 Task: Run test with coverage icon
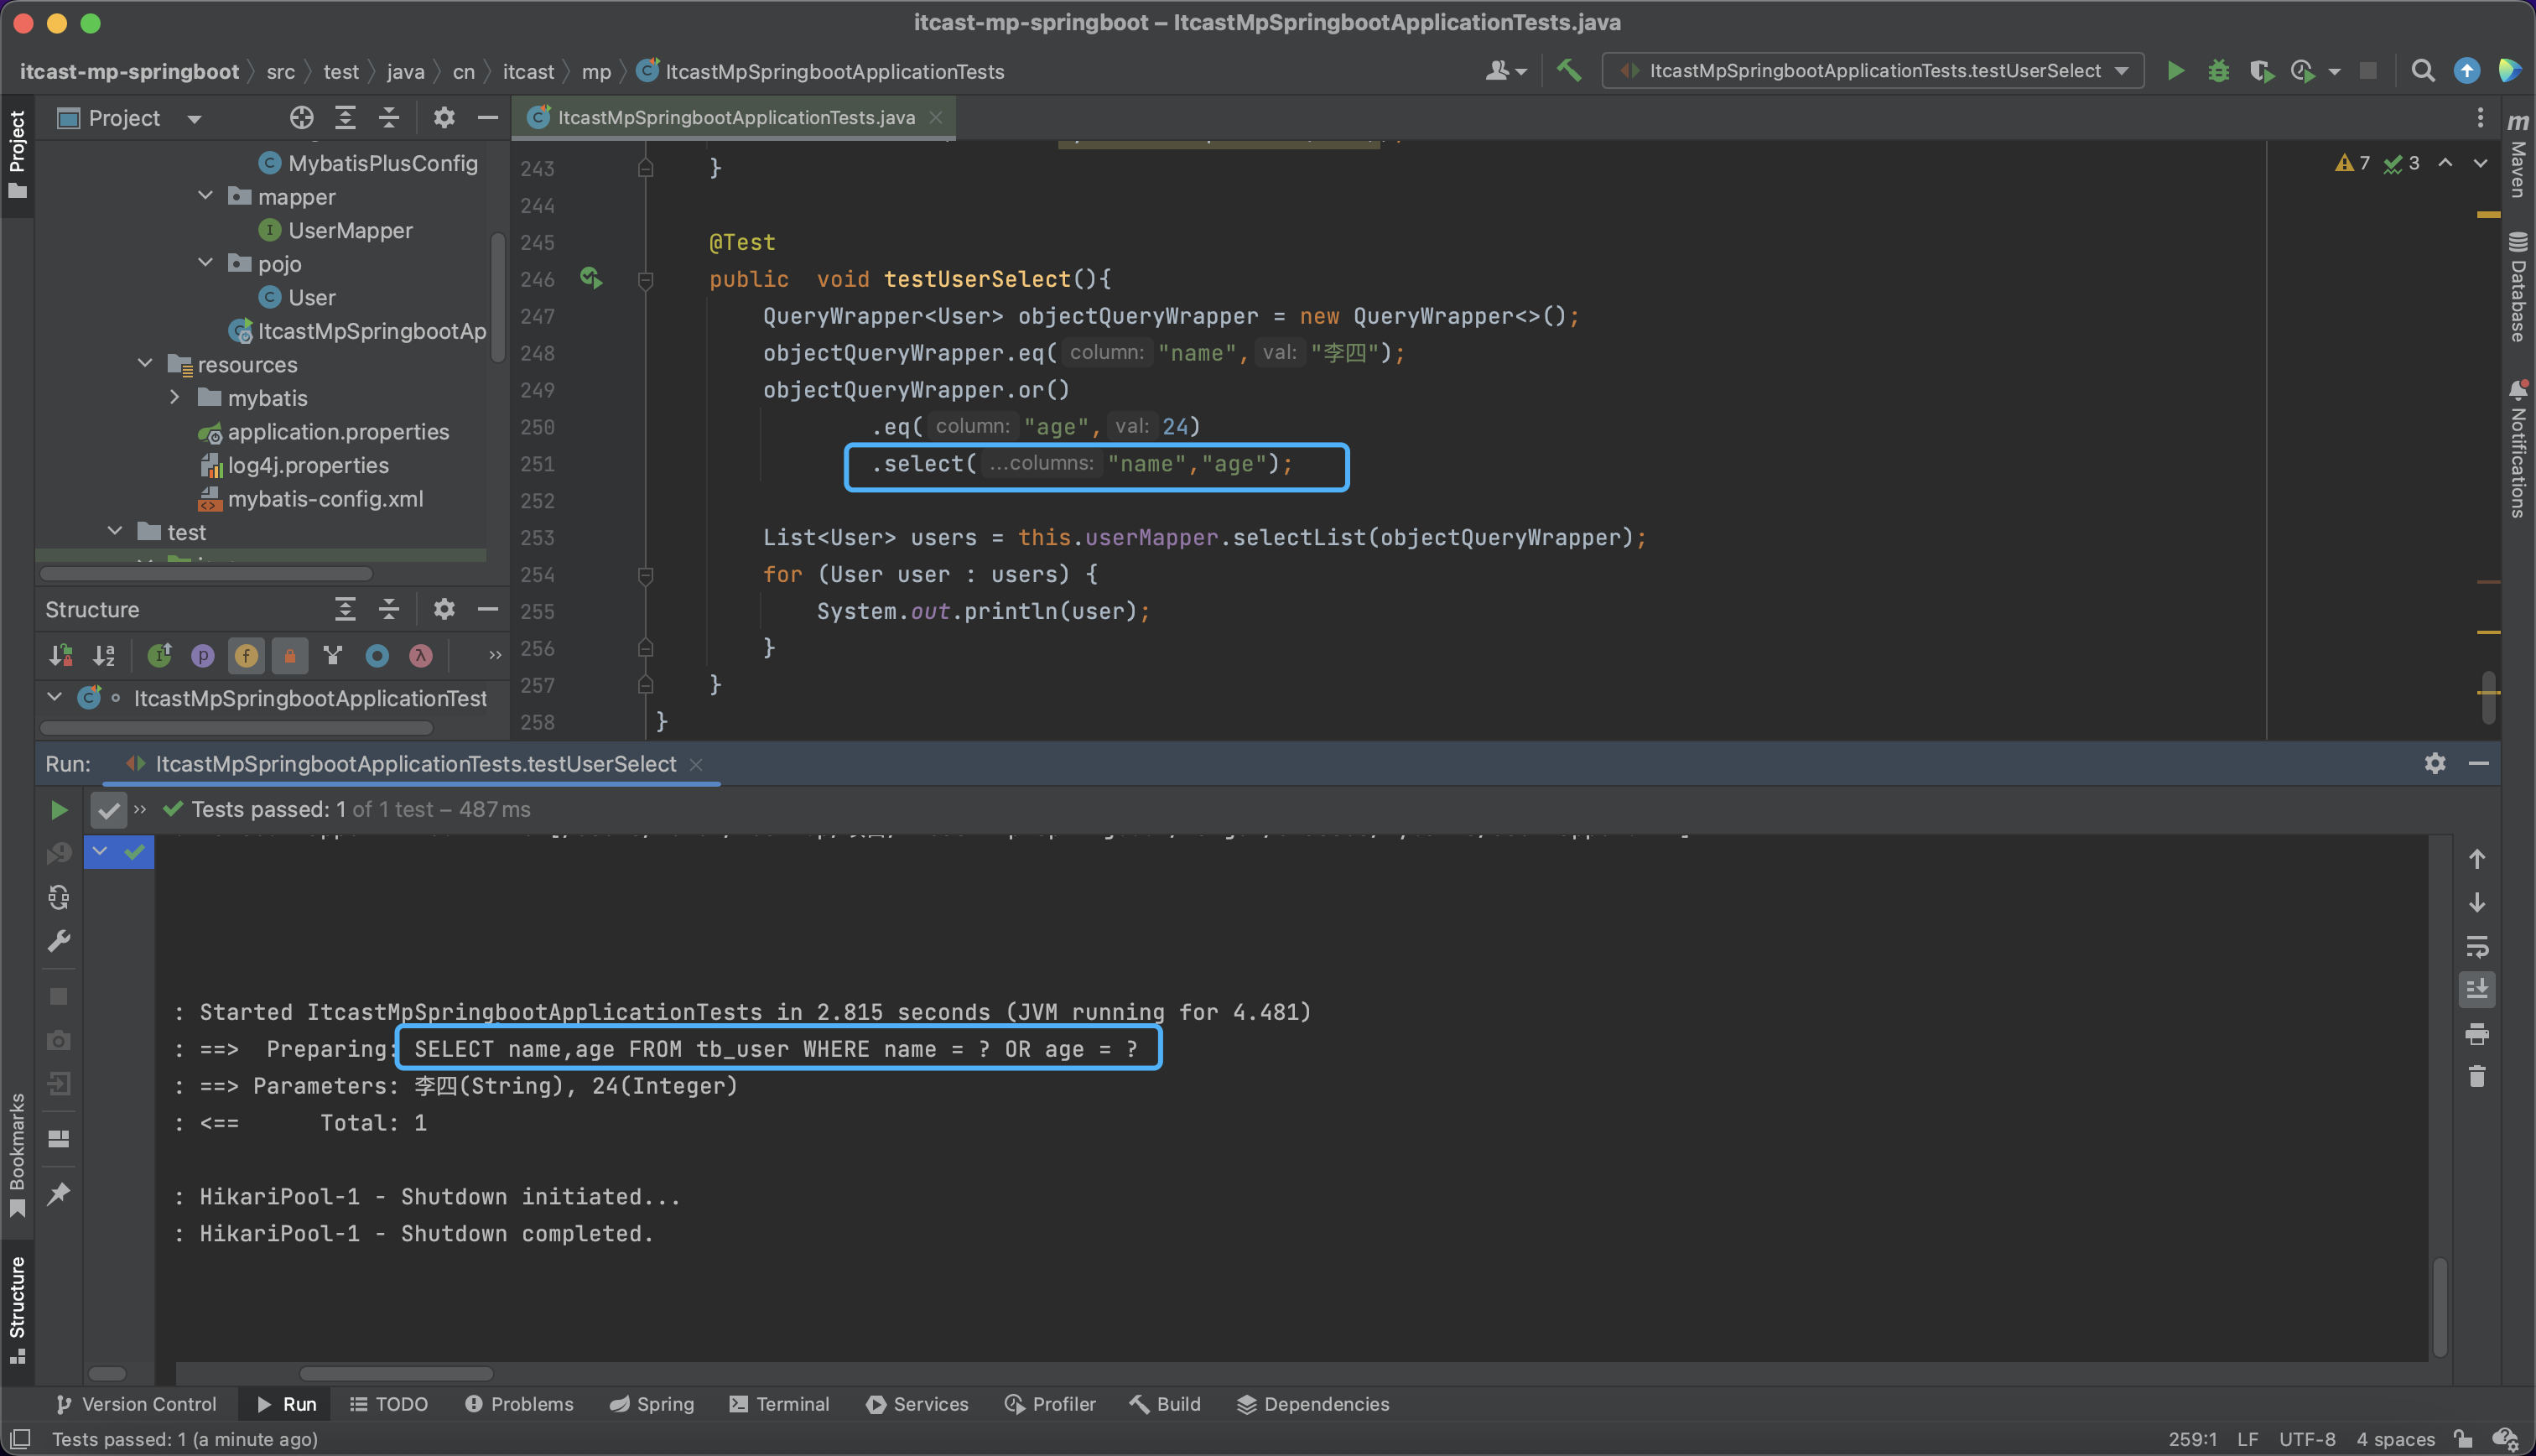pyautogui.click(x=2260, y=71)
